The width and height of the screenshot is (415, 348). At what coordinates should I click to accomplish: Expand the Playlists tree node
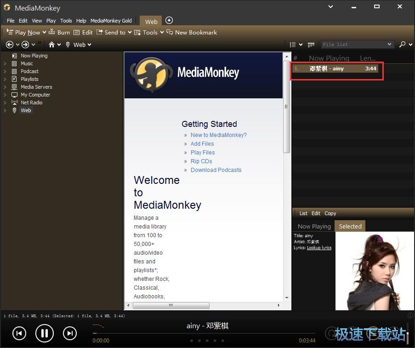click(5, 79)
